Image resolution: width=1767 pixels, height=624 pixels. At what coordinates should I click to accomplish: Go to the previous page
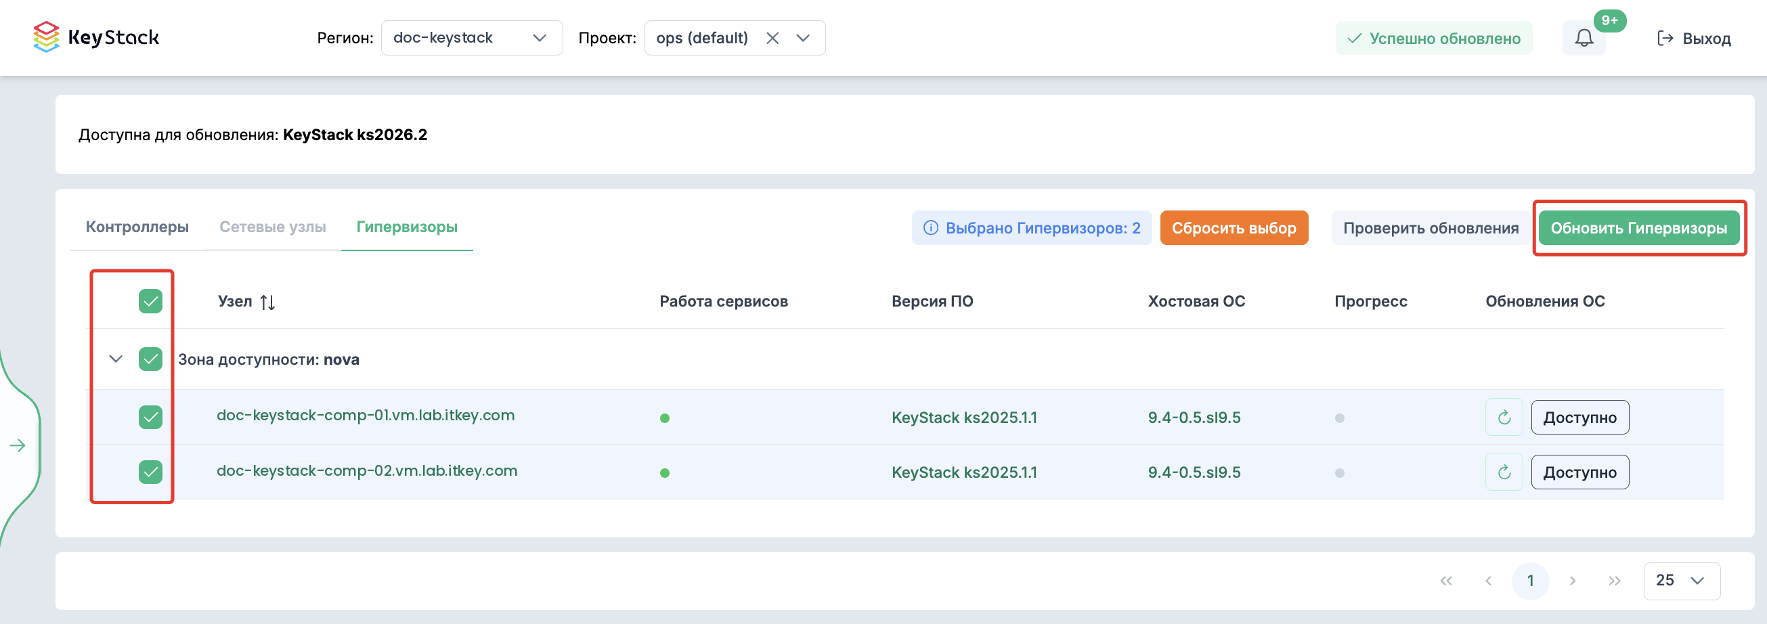click(1488, 581)
